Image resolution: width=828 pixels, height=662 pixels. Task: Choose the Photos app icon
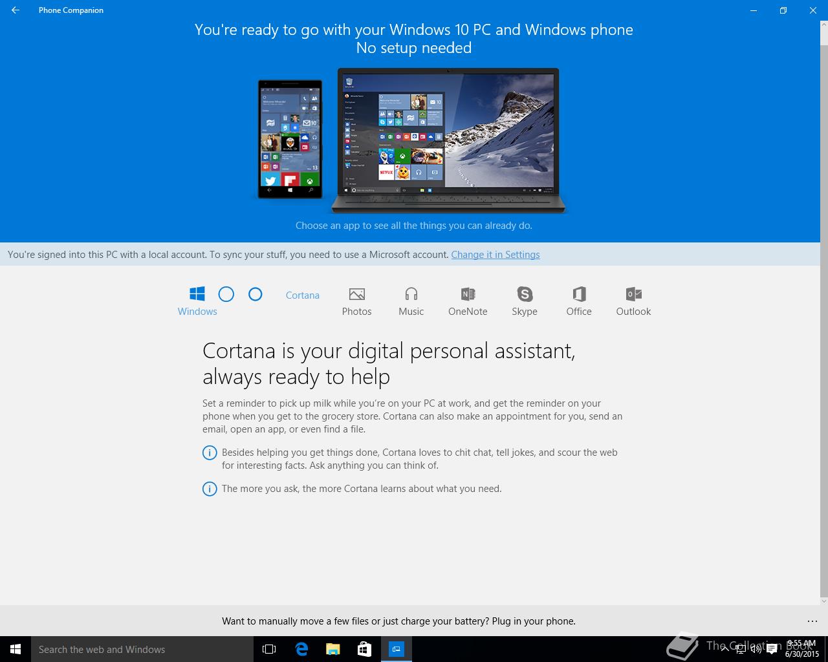(356, 294)
